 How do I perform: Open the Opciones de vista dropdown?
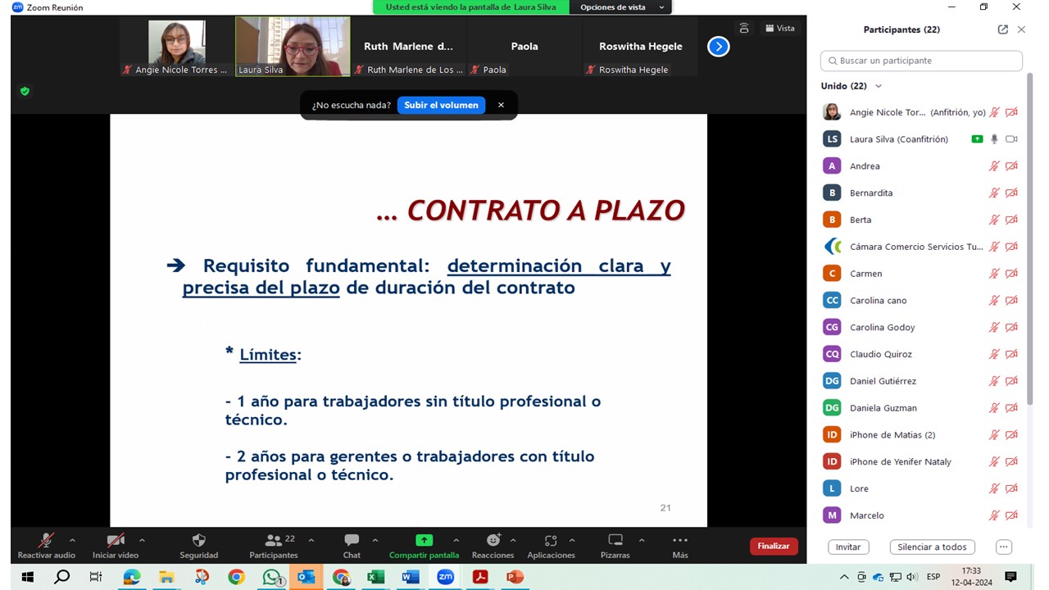622,7
